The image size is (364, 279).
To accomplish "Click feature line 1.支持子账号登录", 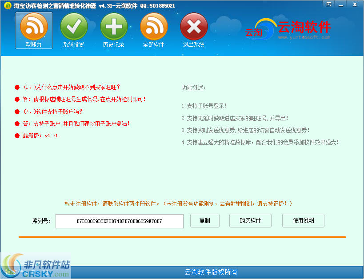I will (204, 106).
